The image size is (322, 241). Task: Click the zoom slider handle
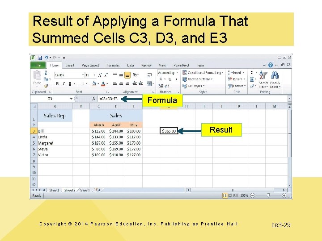pyautogui.click(x=268, y=195)
